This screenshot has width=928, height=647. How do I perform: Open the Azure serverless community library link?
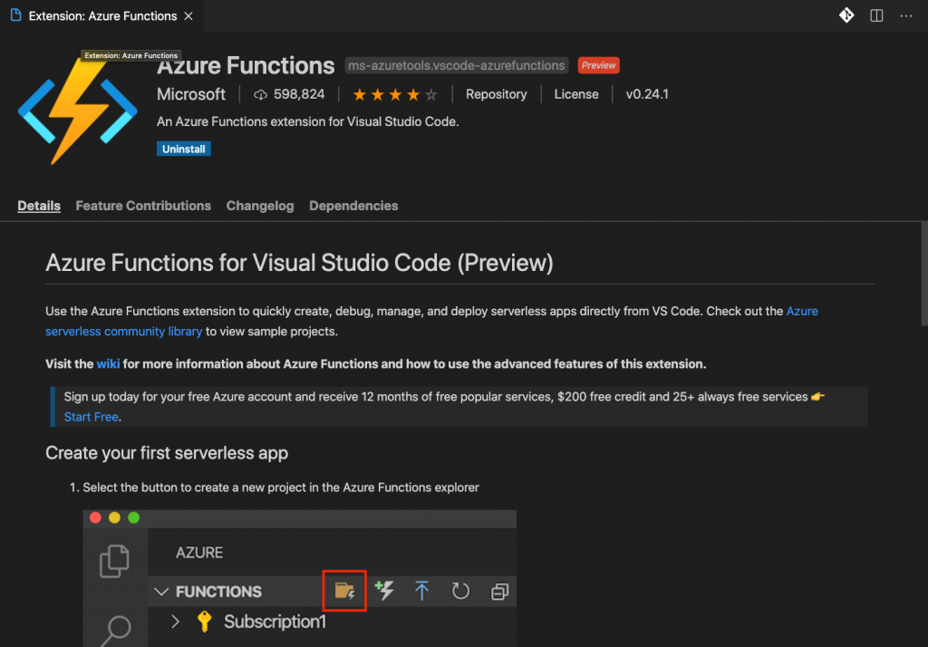[x=123, y=332]
